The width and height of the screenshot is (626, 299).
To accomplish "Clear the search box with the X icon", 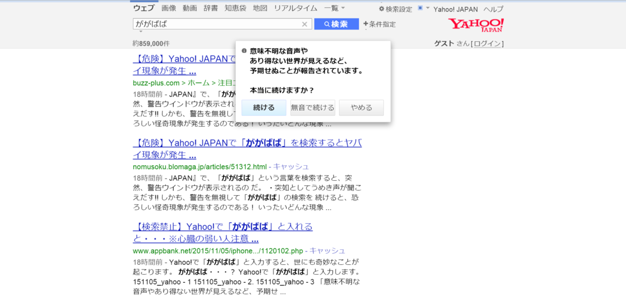I will point(304,24).
